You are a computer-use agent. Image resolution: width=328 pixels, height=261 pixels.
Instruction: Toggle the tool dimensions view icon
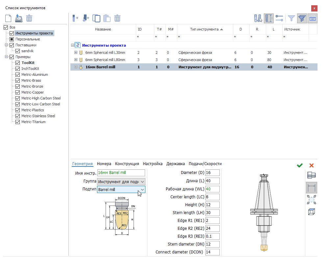[x=269, y=18]
